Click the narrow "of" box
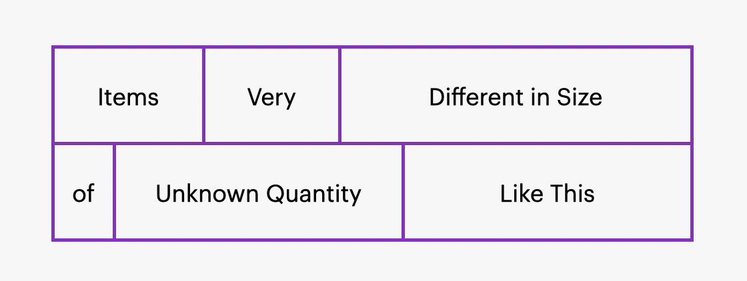 click(x=83, y=194)
